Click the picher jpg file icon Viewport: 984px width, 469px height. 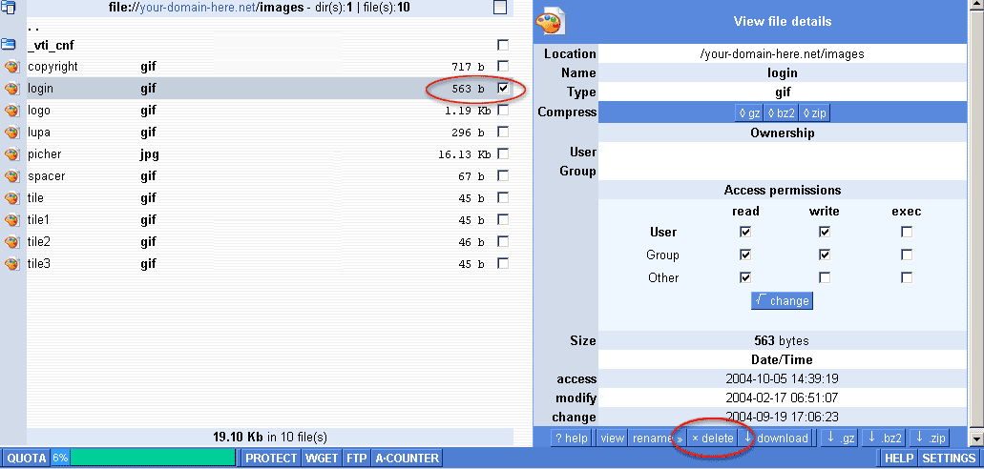pyautogui.click(x=11, y=154)
